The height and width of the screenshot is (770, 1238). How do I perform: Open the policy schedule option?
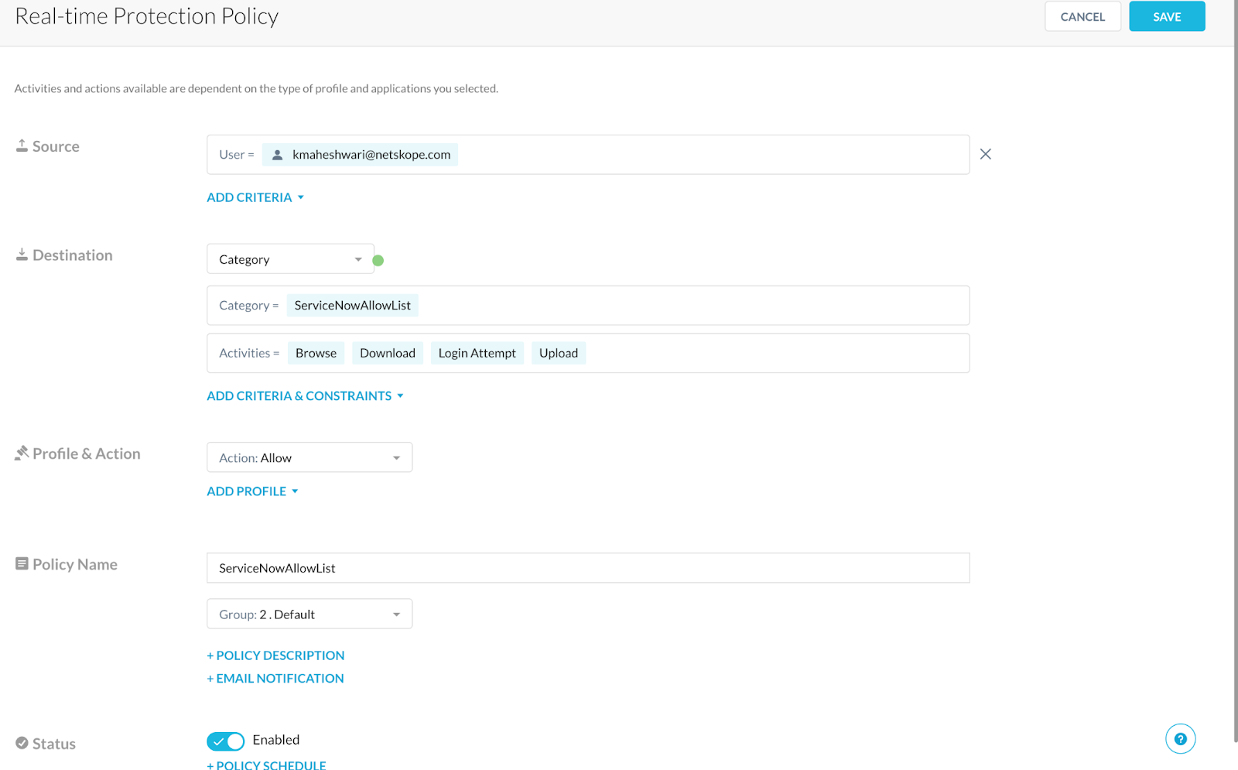(x=266, y=765)
